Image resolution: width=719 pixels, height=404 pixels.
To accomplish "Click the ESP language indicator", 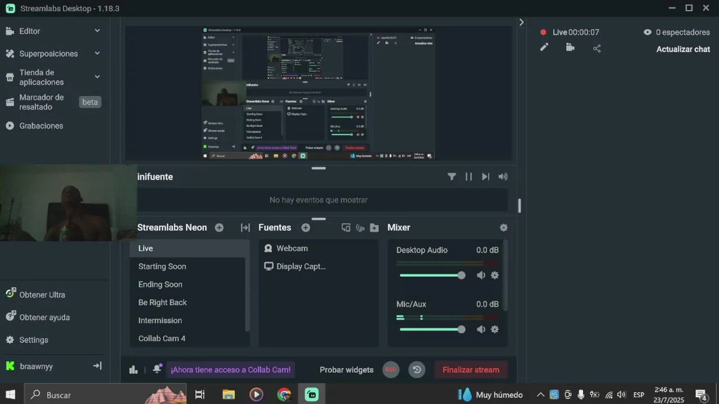I will [639, 395].
